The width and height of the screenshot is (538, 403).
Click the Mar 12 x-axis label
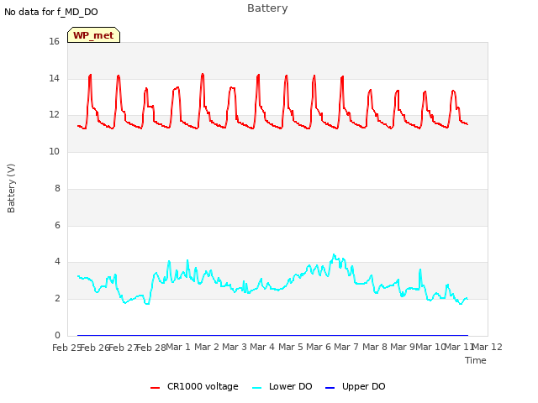[x=488, y=347]
